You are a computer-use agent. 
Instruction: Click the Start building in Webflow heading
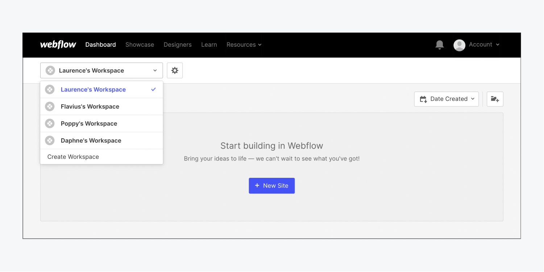pyautogui.click(x=272, y=146)
